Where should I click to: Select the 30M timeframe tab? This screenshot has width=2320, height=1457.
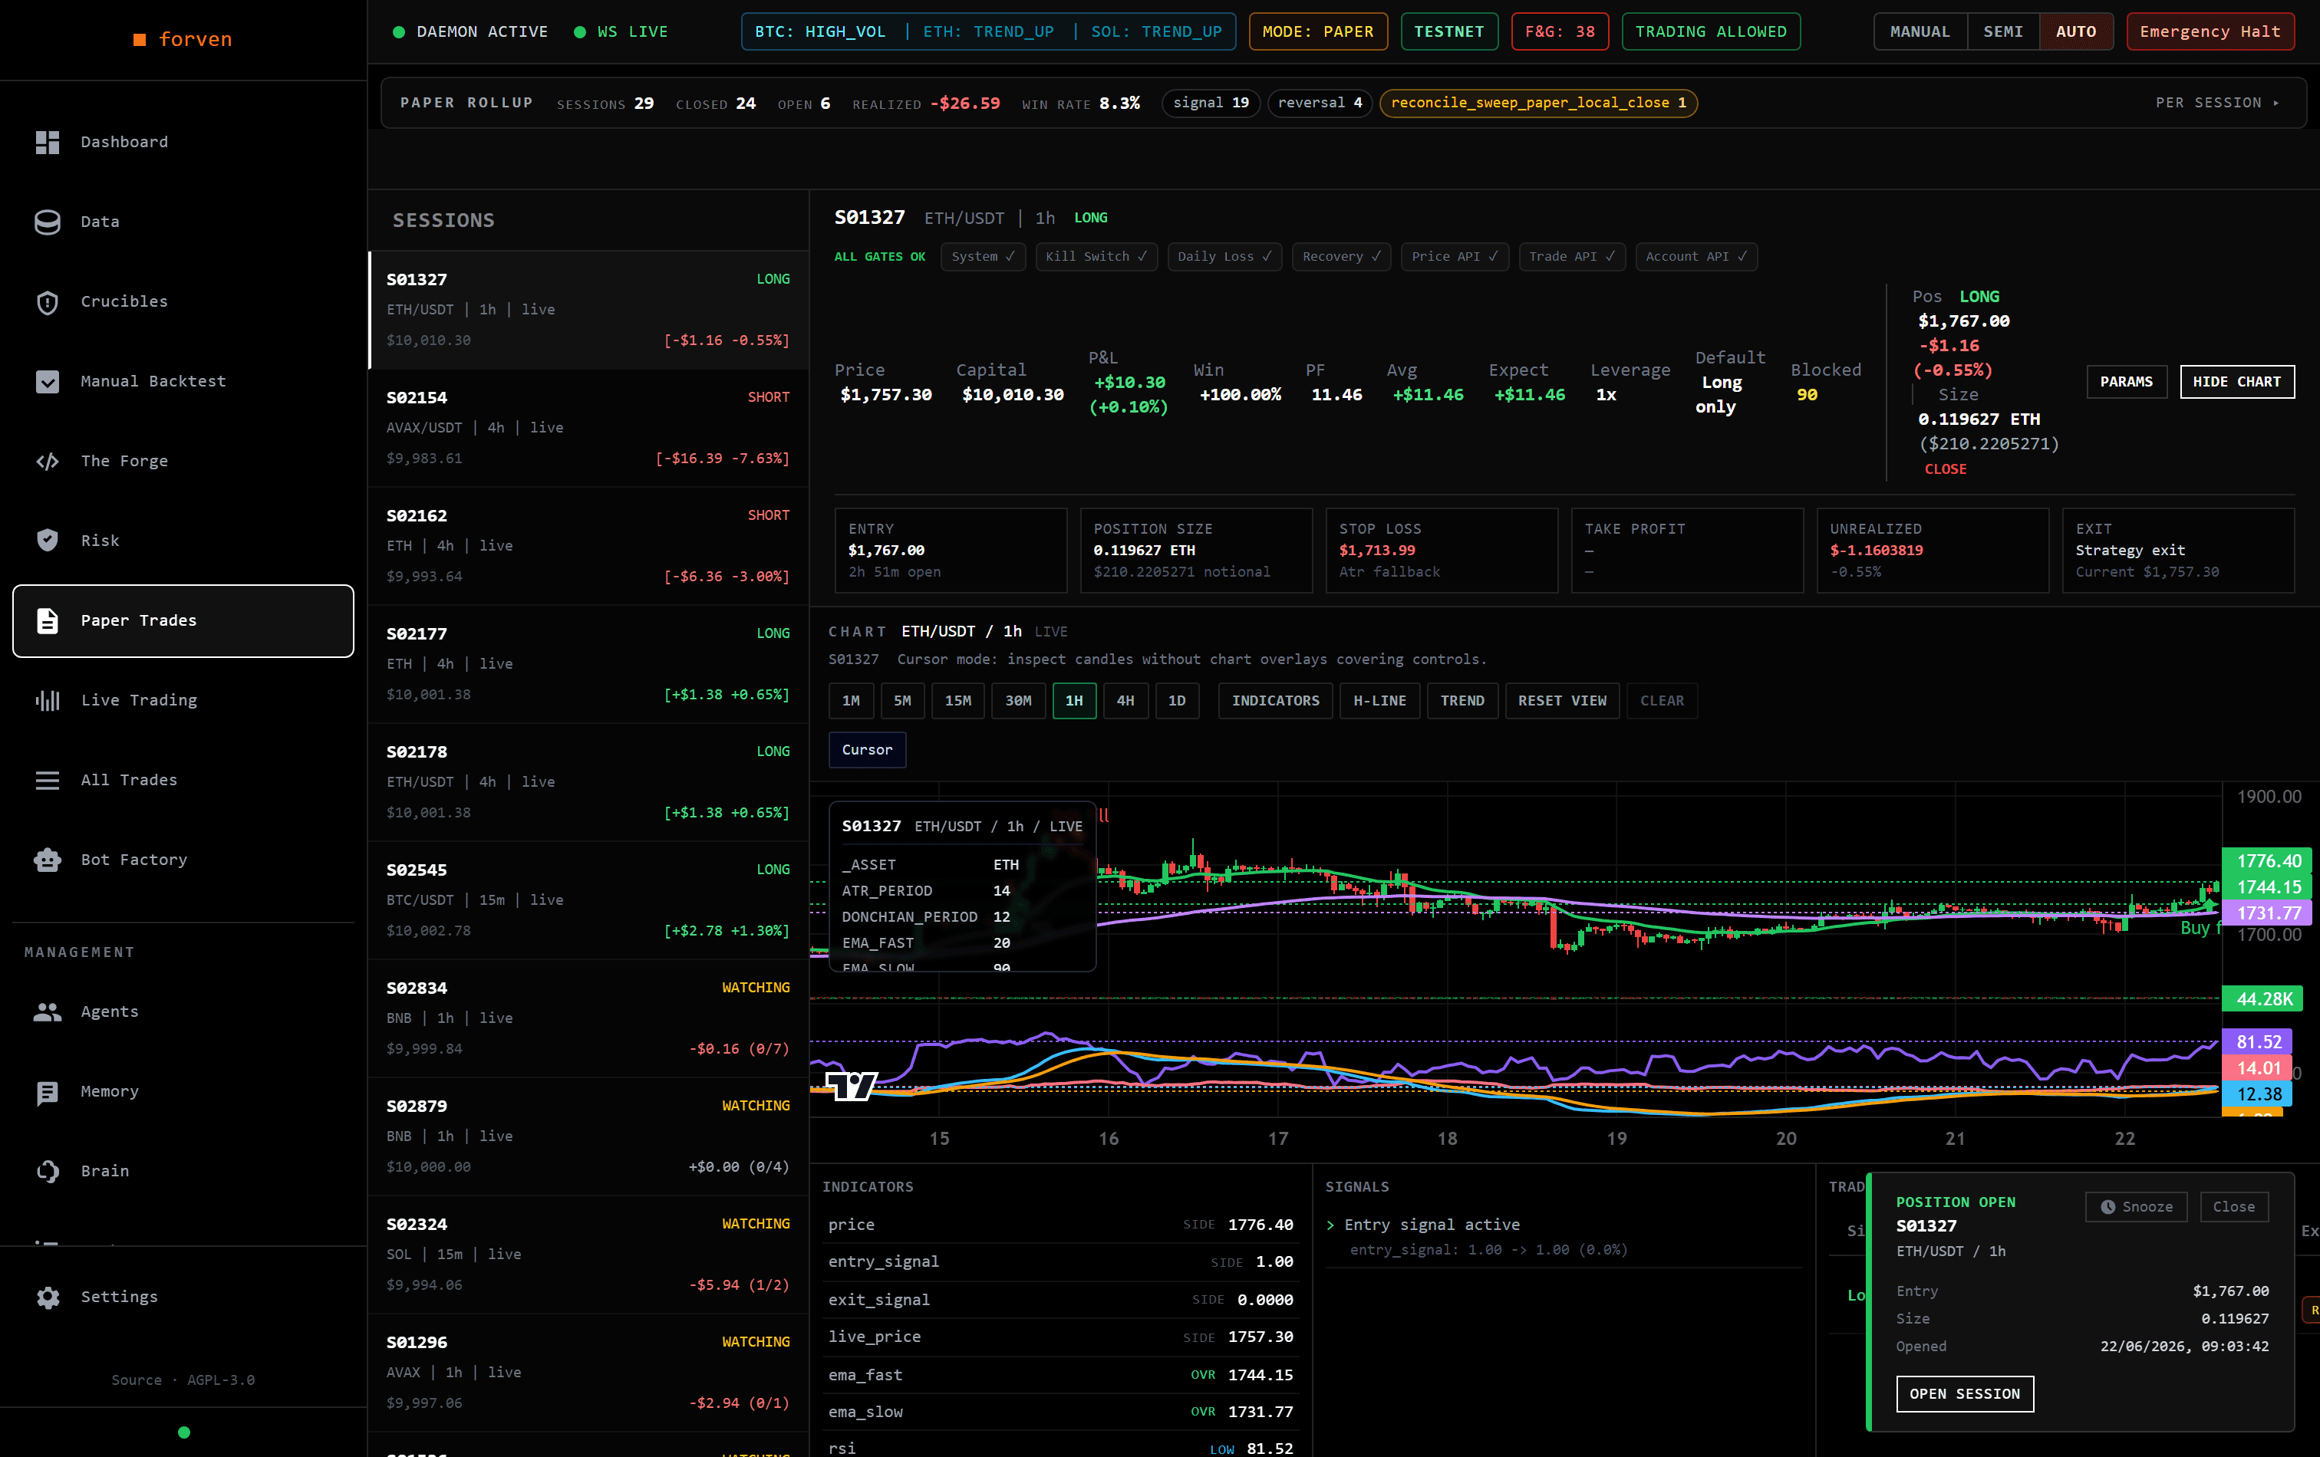(1018, 701)
